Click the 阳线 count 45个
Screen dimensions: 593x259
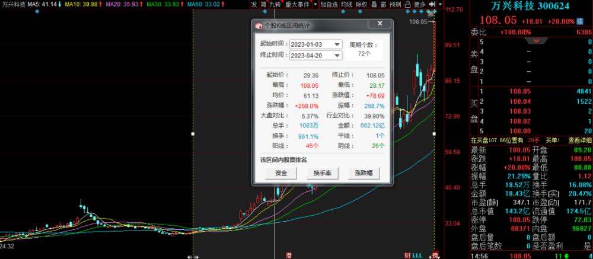[x=312, y=146]
